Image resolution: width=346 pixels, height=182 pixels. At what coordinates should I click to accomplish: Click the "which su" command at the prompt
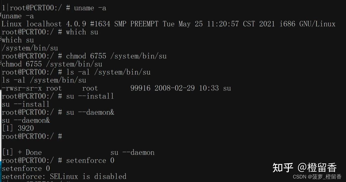82,32
